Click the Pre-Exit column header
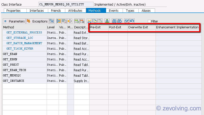This screenshot has height=115, width=204. coord(99,27)
